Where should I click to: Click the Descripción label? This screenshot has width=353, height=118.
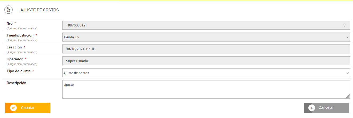[x=16, y=83]
